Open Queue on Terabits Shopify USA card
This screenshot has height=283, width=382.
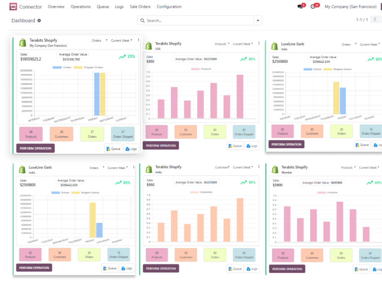(x=235, y=146)
